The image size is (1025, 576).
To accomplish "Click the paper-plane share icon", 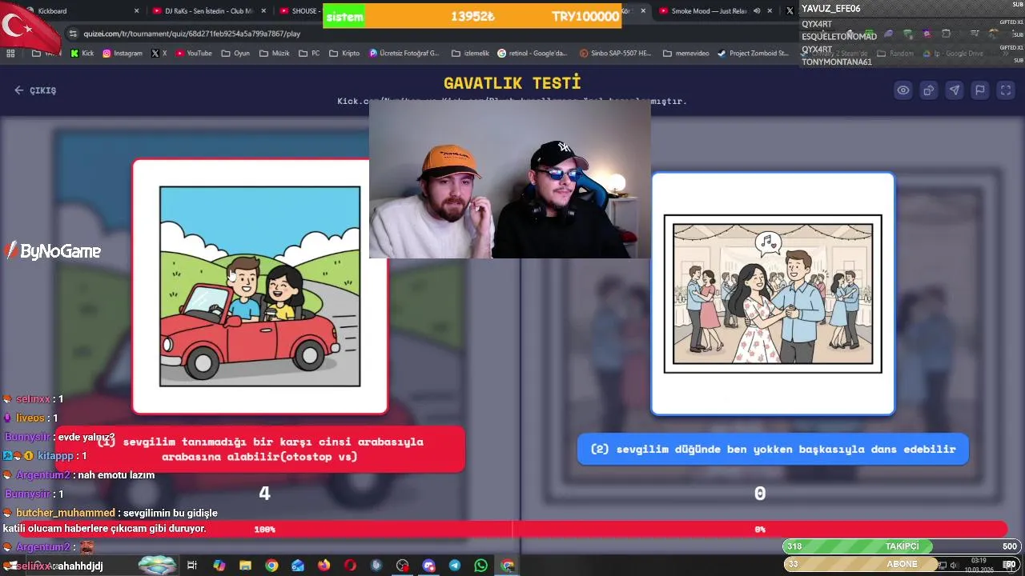I will [955, 90].
